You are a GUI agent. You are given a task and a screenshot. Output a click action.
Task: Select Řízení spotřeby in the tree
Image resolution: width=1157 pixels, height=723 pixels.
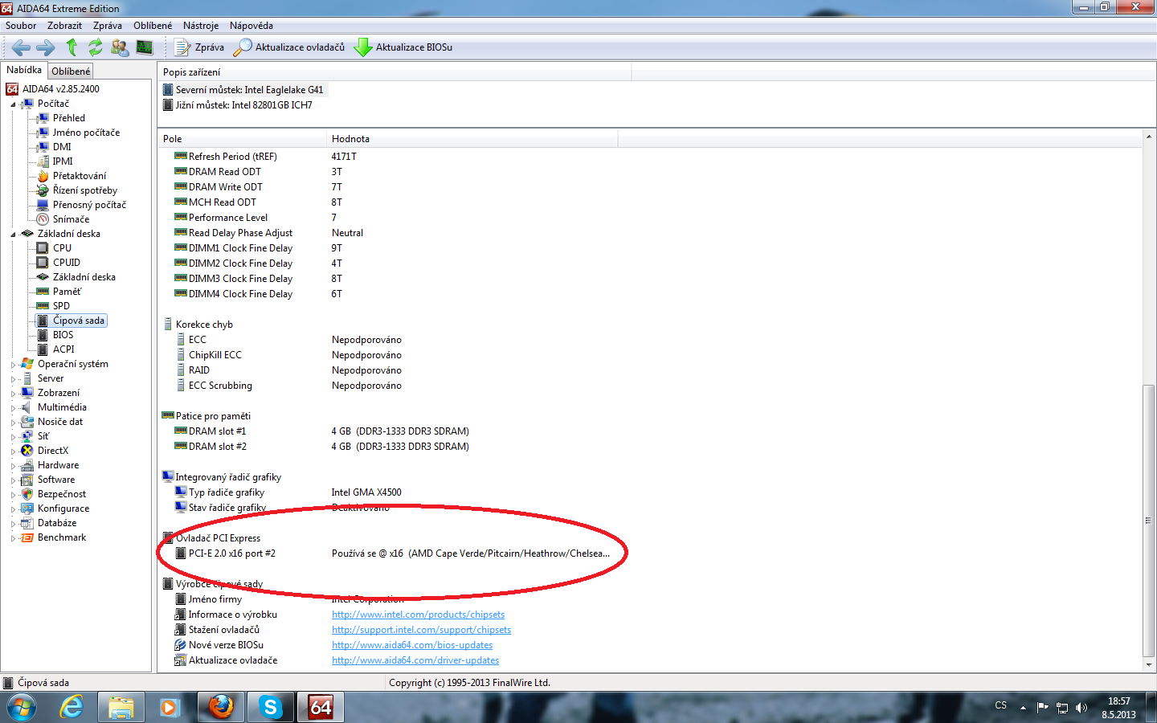(84, 190)
